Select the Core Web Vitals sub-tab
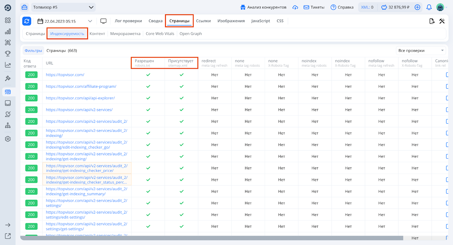The height and width of the screenshot is (245, 453). [160, 34]
